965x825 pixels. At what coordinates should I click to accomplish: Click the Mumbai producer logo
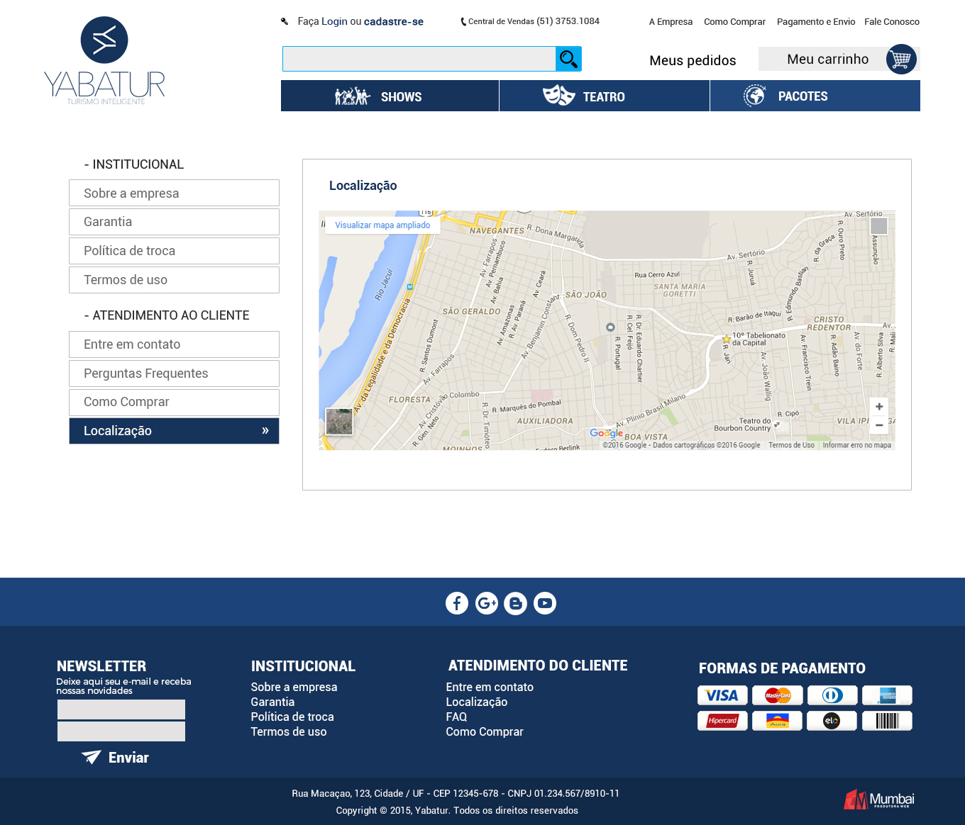(x=878, y=799)
